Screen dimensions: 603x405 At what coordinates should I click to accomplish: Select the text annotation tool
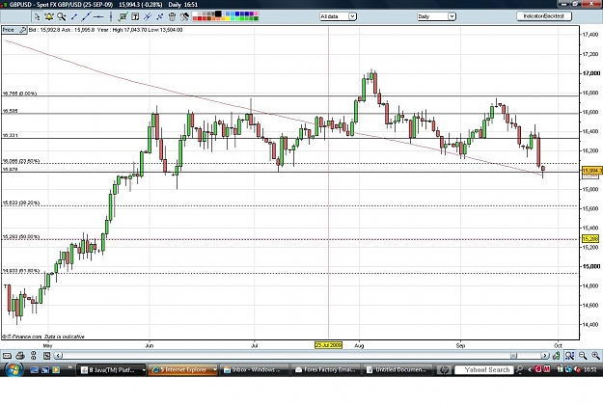[x=135, y=16]
